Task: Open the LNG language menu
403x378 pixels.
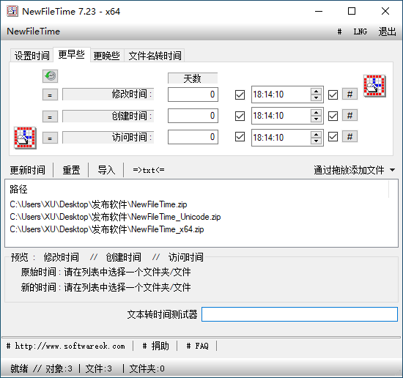Action: point(360,31)
